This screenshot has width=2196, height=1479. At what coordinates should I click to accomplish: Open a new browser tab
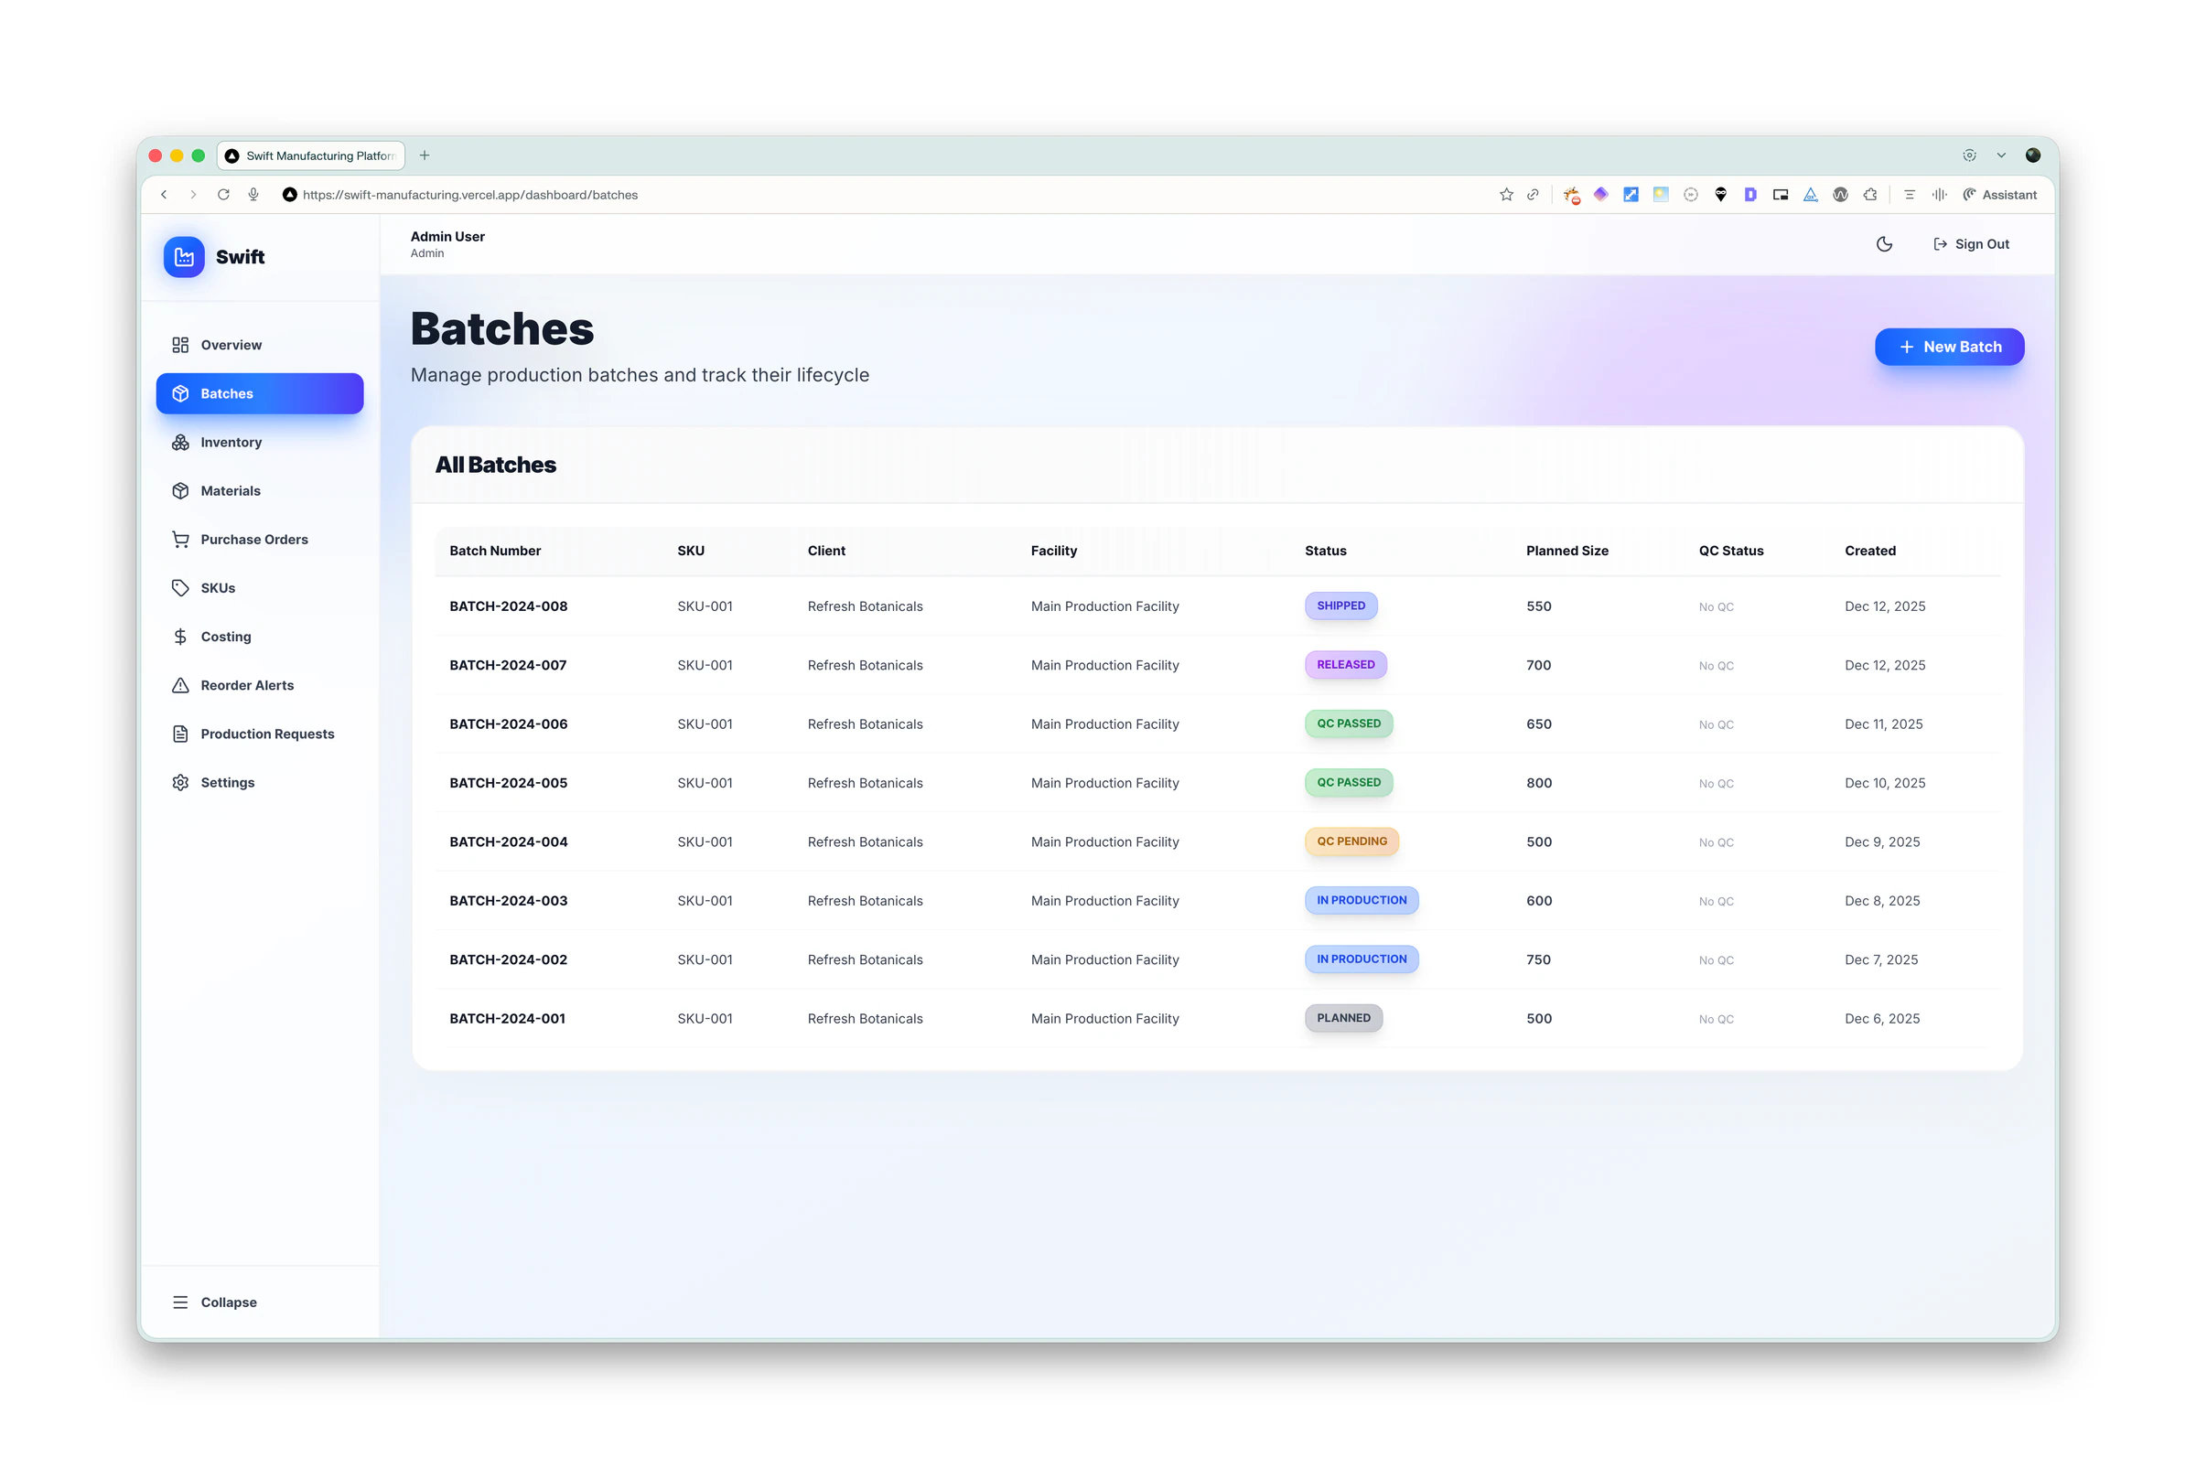tap(425, 155)
